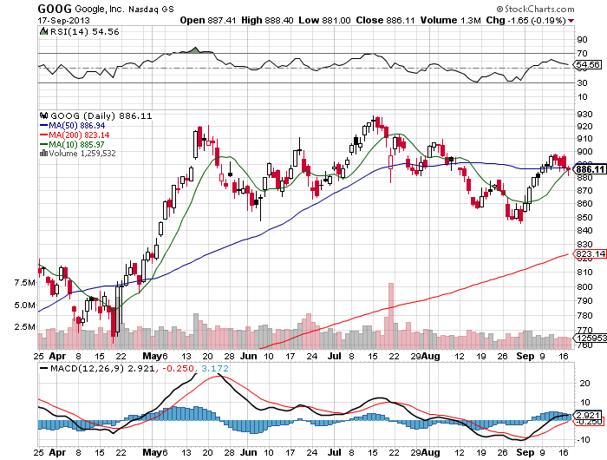Click the 840 price axis label
This screenshot has height=460, width=607.
pyautogui.click(x=584, y=230)
